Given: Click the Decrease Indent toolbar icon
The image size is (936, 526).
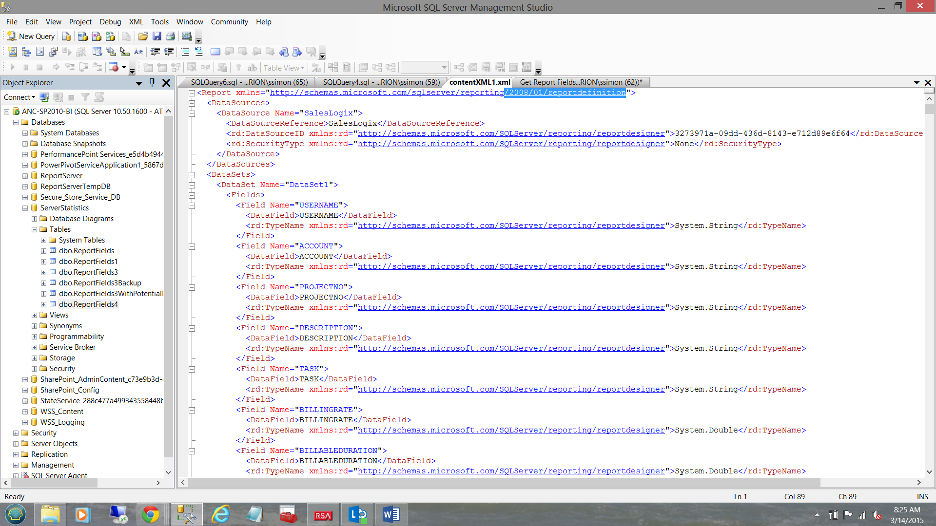Looking at the screenshot, I should [x=155, y=52].
